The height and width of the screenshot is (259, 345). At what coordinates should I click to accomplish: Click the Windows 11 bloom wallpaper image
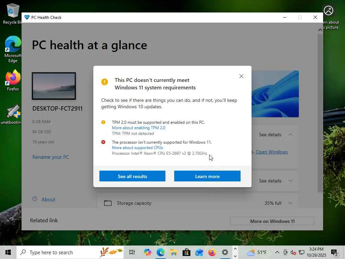coord(275,94)
